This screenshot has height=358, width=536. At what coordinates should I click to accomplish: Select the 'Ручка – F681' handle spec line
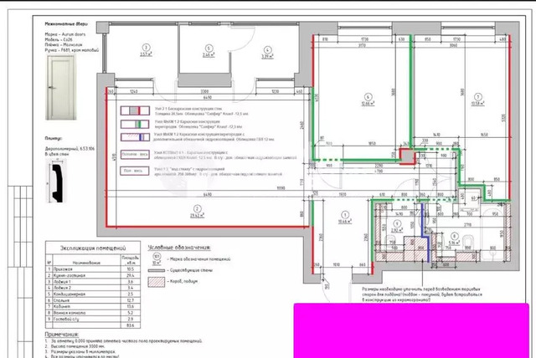click(x=72, y=50)
